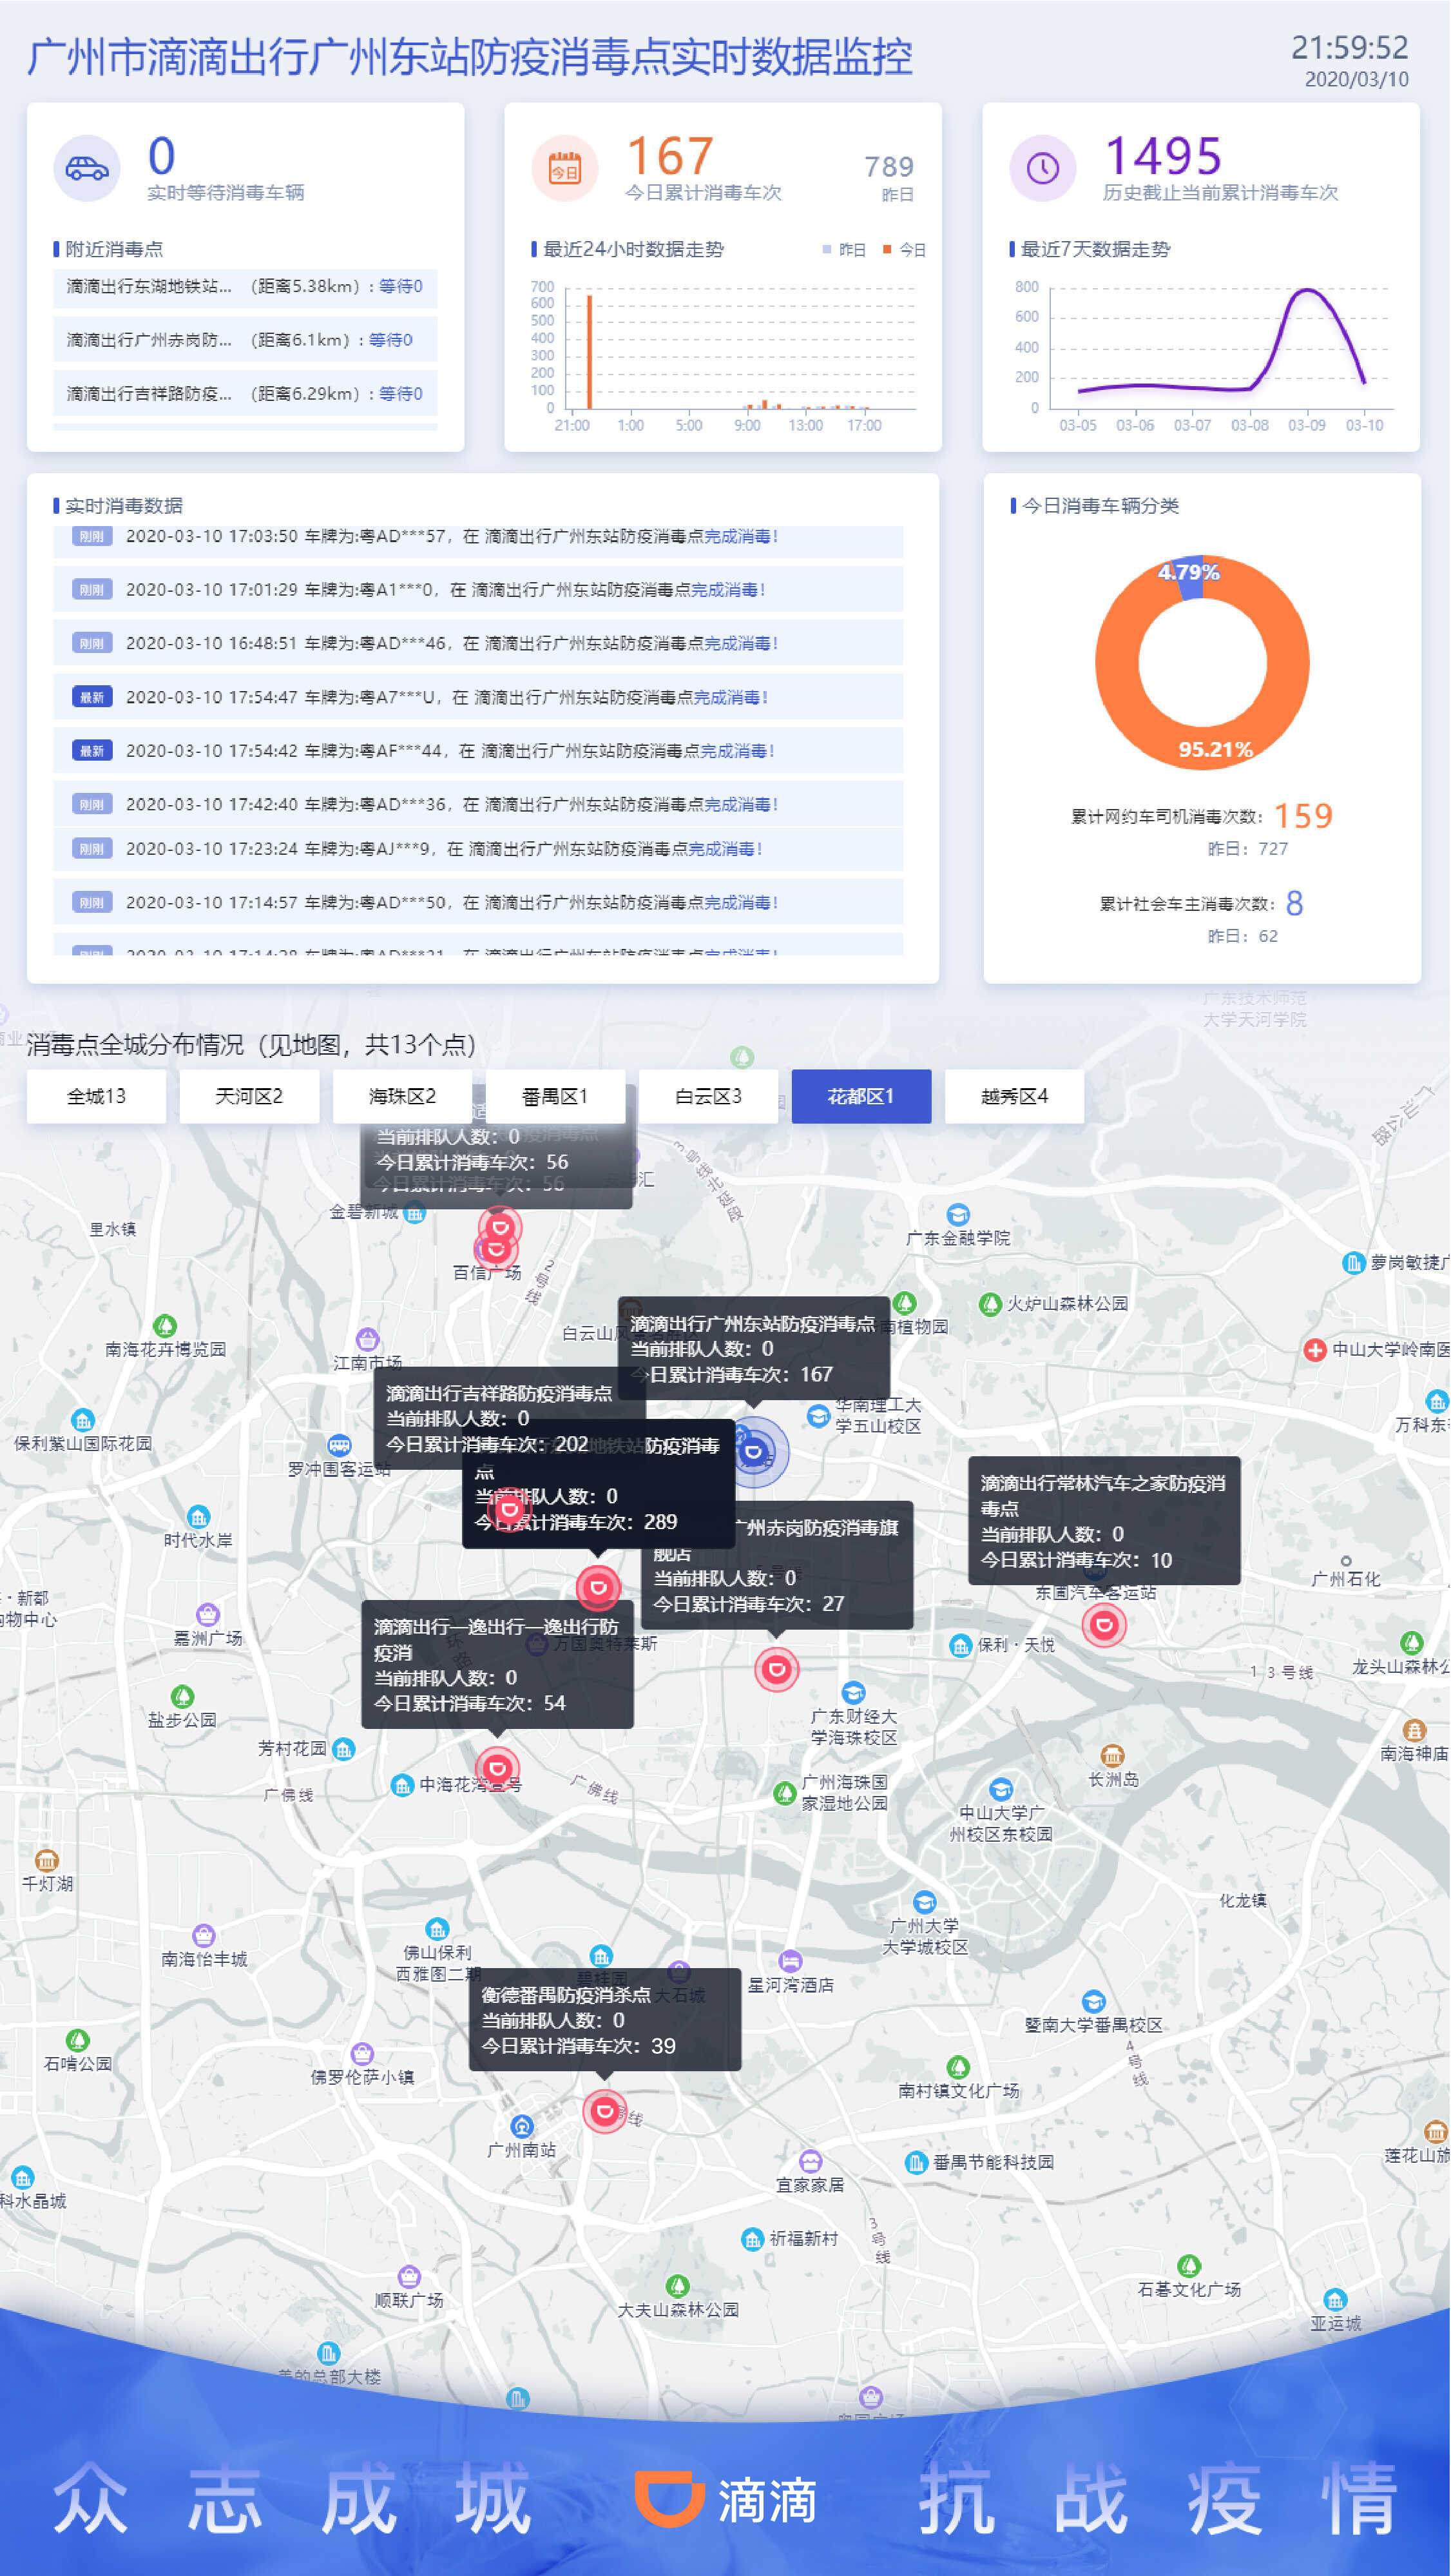Switch to the 天河区2 tab
1451x2576 pixels.
pos(249,1096)
